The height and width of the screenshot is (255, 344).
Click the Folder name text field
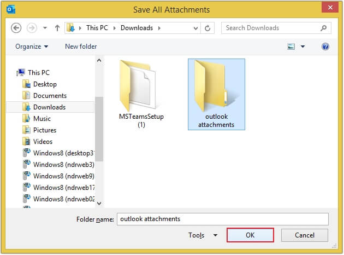point(223,219)
